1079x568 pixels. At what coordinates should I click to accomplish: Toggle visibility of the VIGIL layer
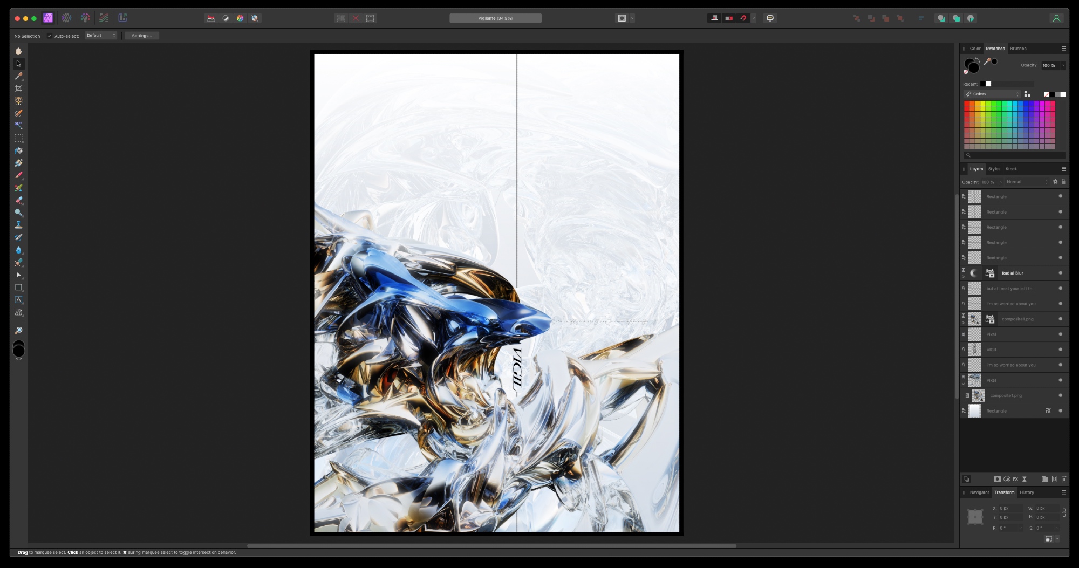coord(1060,350)
